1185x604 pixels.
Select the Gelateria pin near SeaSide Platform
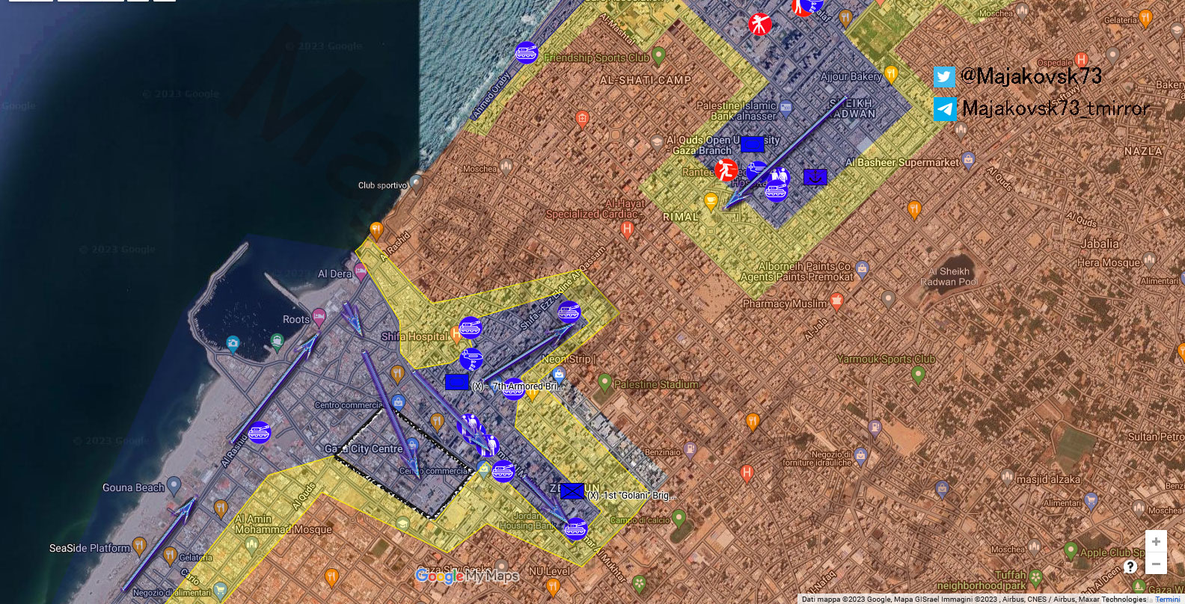[x=170, y=555]
